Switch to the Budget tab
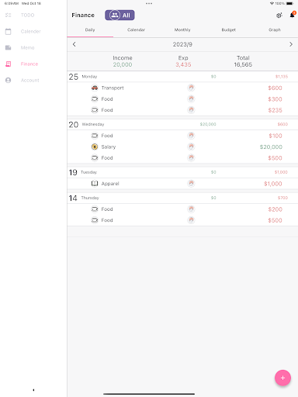Screen dimensions: 298x397 229,30
